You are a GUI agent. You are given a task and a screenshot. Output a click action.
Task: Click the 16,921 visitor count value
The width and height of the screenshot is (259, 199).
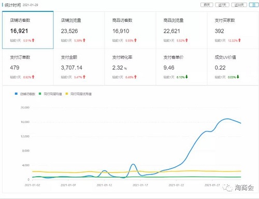(x=19, y=31)
